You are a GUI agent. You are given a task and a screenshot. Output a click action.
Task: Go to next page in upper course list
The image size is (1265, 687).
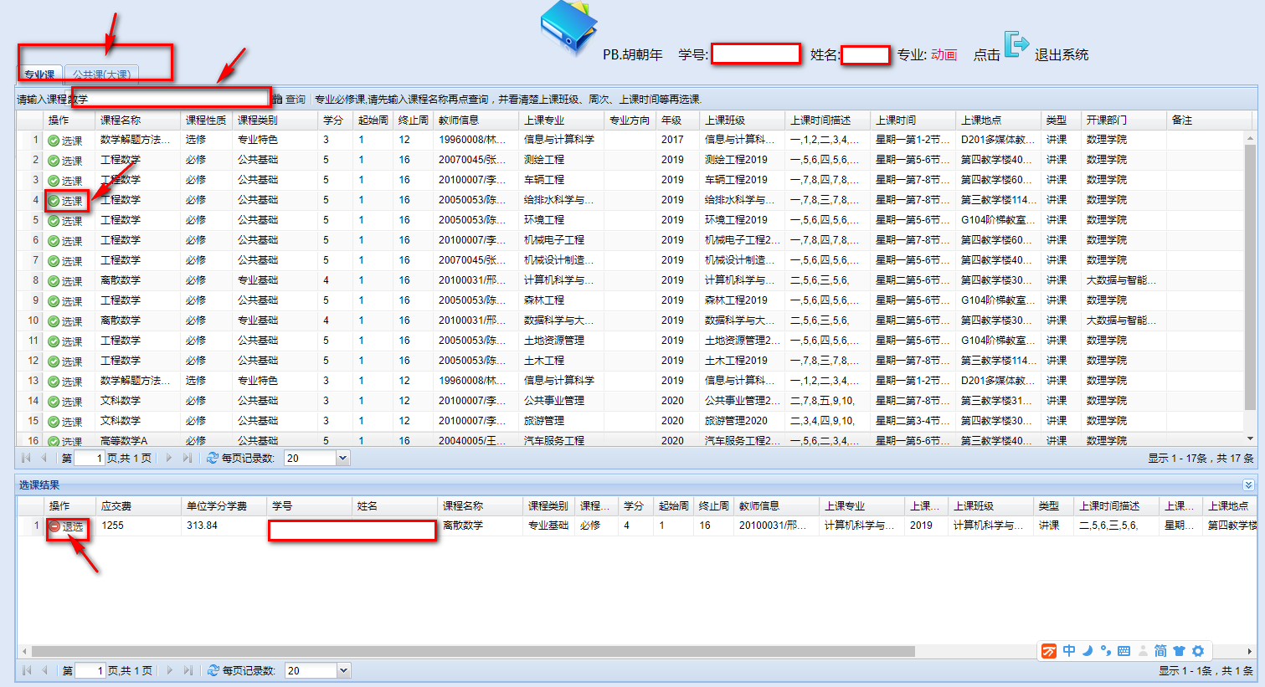coord(169,459)
